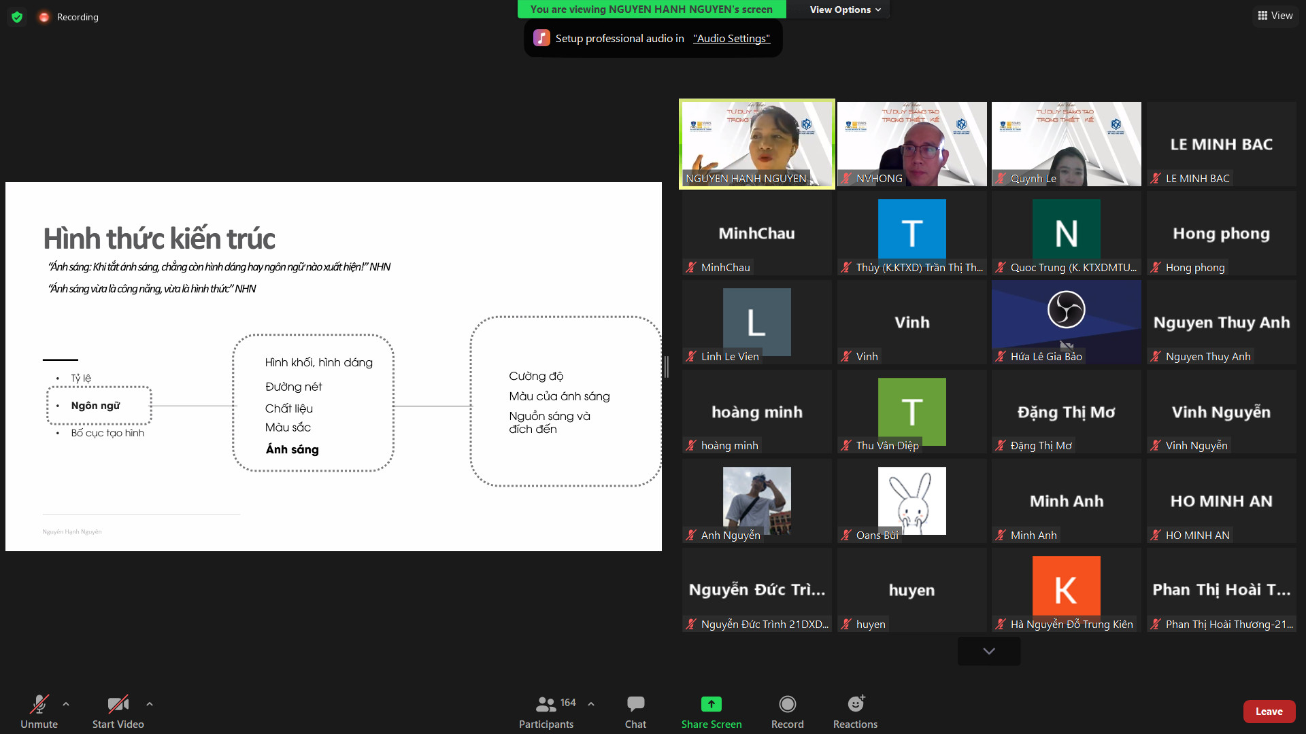Select NVHONG's video thumbnail
Screen dimensions: 1306x734
click(911, 143)
